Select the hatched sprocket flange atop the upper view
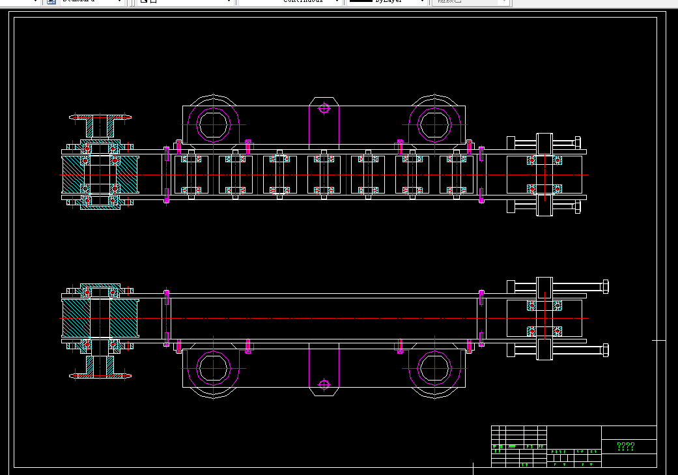 coord(100,126)
